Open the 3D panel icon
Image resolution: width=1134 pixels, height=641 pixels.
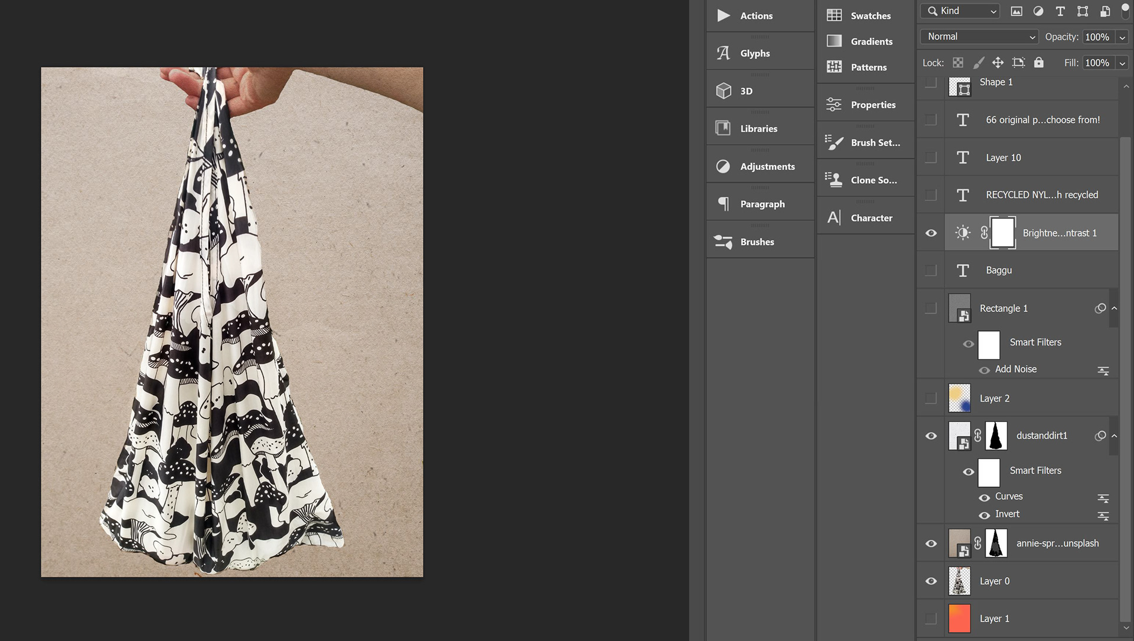coord(724,91)
